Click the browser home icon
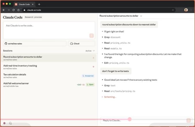195x127 pixels. pyautogui.click(x=18, y=10)
